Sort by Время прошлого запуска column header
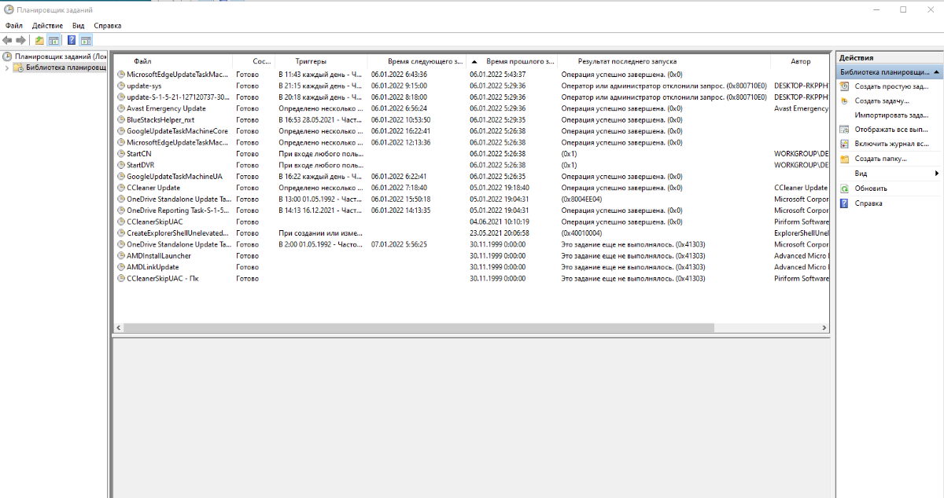The width and height of the screenshot is (944, 498). [511, 60]
